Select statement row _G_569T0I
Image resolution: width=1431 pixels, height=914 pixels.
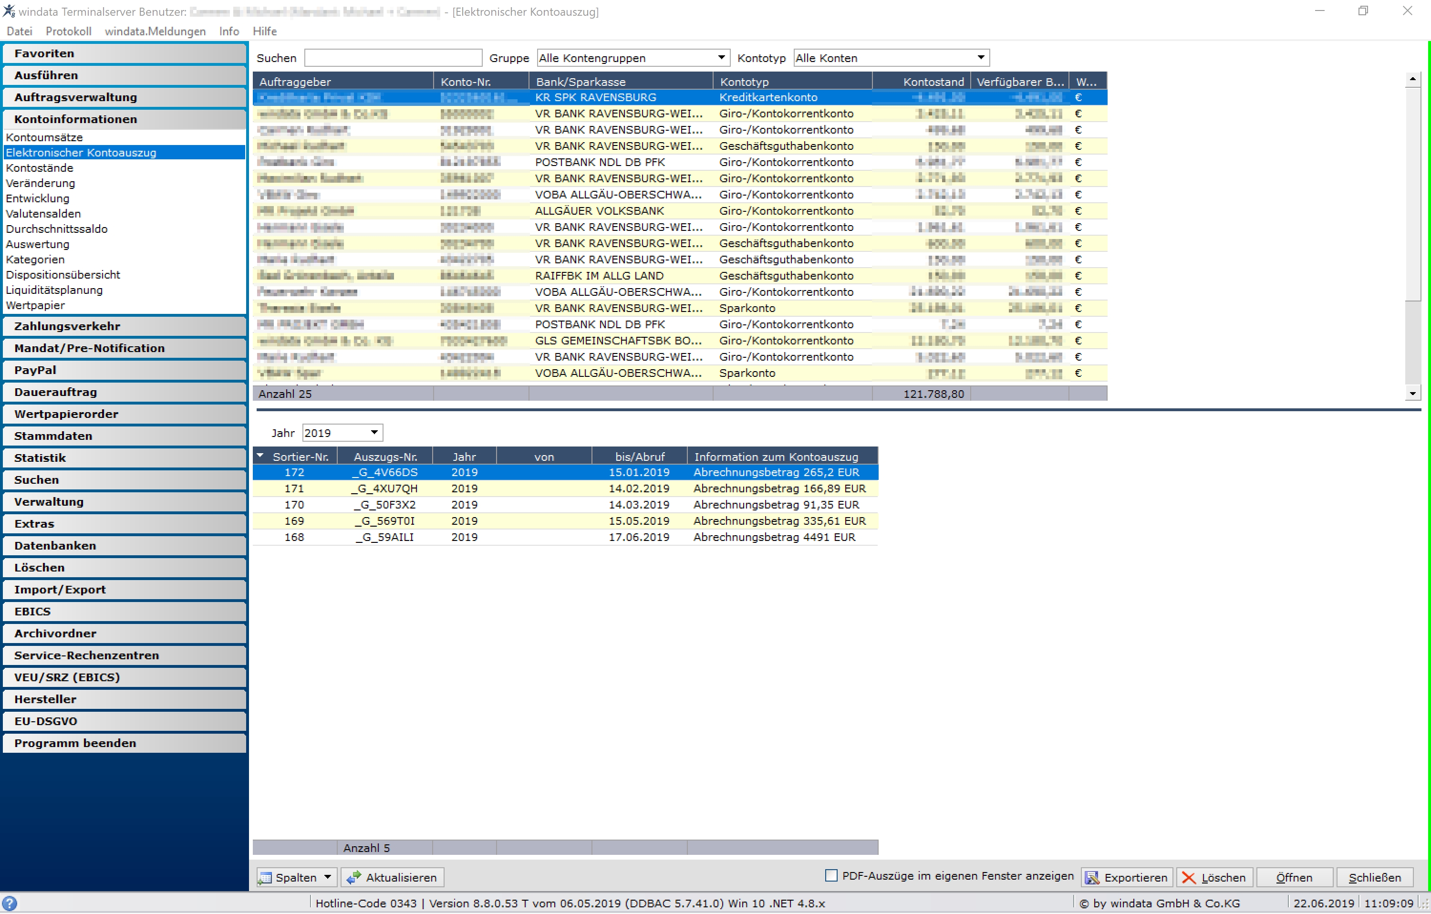click(x=565, y=521)
